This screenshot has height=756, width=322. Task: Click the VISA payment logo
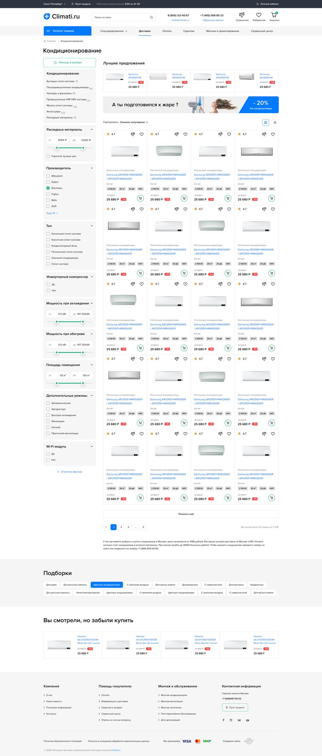tap(187, 741)
